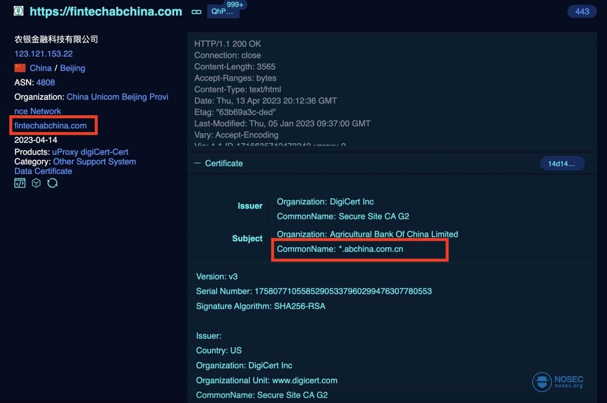Open IP address 123.121.153.22
This screenshot has width=607, height=403.
(44, 54)
